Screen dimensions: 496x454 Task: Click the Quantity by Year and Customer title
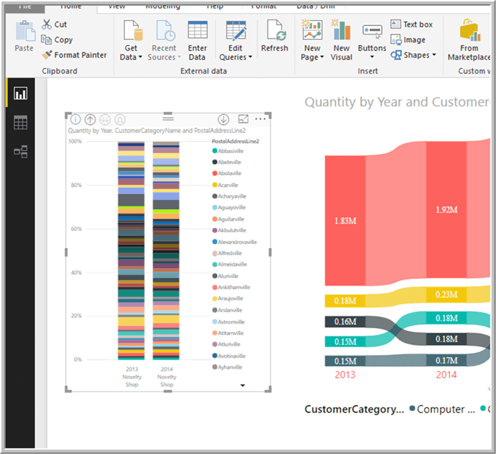[397, 102]
